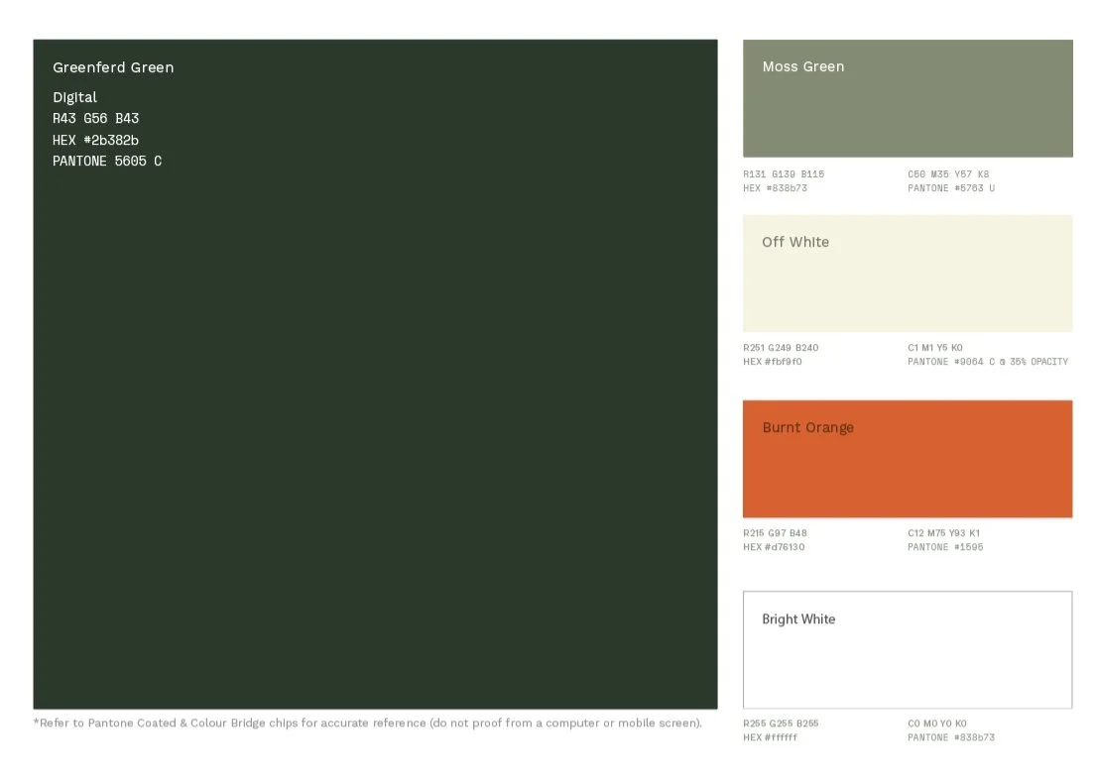
Task: Click the 'C1 M1 Y5 K0' value
Action: click(935, 348)
